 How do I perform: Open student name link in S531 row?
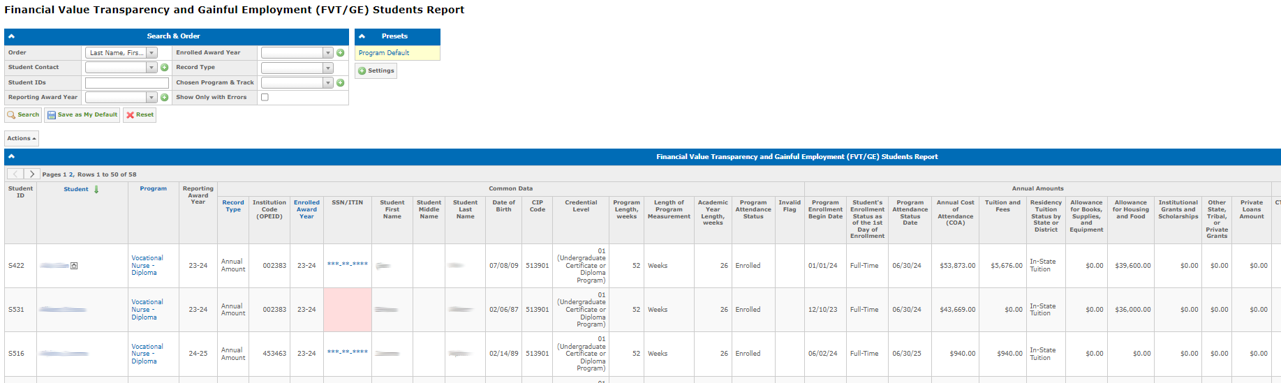tap(63, 310)
